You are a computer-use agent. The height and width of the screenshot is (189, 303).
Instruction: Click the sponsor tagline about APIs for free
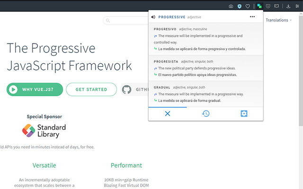click(x=47, y=147)
